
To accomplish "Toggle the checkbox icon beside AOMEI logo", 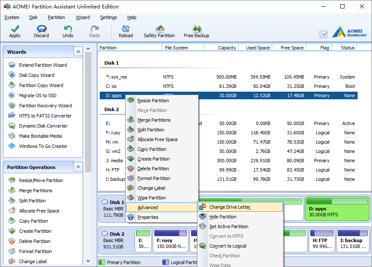I will coord(323,34).
